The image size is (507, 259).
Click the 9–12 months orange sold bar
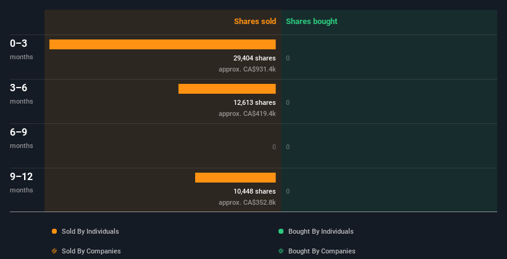[235, 178]
